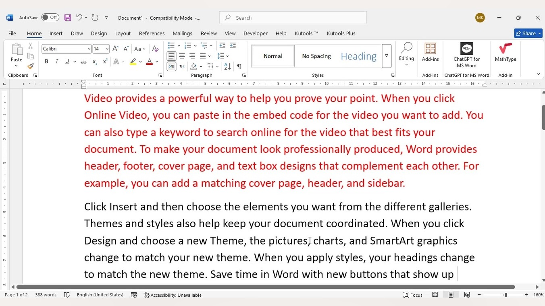Click the Save icon in title bar
The width and height of the screenshot is (545, 306).
(x=68, y=18)
